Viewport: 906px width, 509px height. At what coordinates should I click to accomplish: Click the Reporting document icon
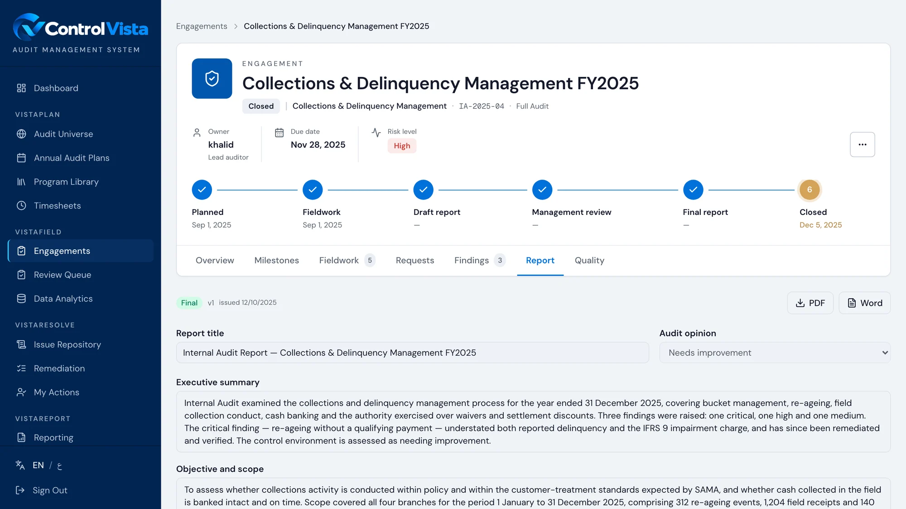[x=21, y=438]
